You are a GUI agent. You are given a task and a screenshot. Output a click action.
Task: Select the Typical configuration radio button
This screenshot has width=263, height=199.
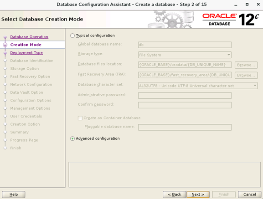pyautogui.click(x=72, y=36)
